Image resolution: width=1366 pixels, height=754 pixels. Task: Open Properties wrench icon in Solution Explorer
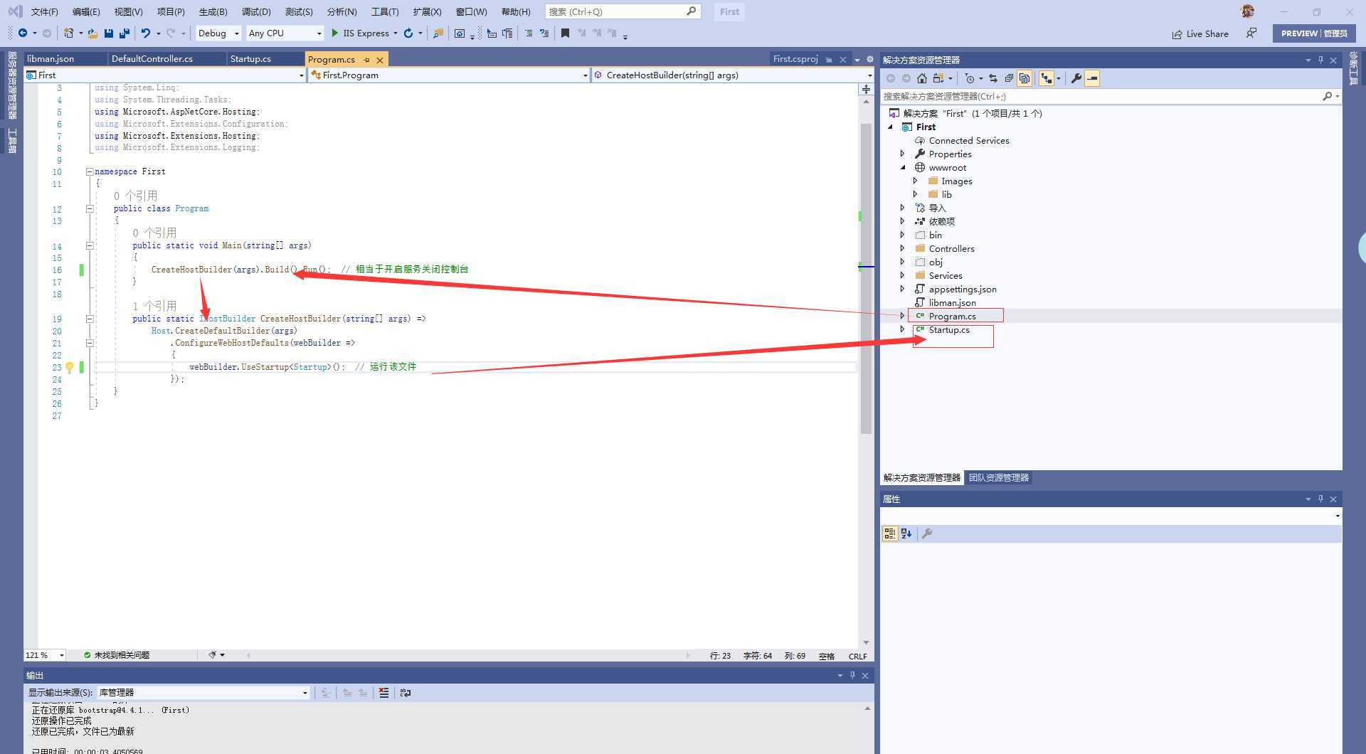tap(1076, 78)
